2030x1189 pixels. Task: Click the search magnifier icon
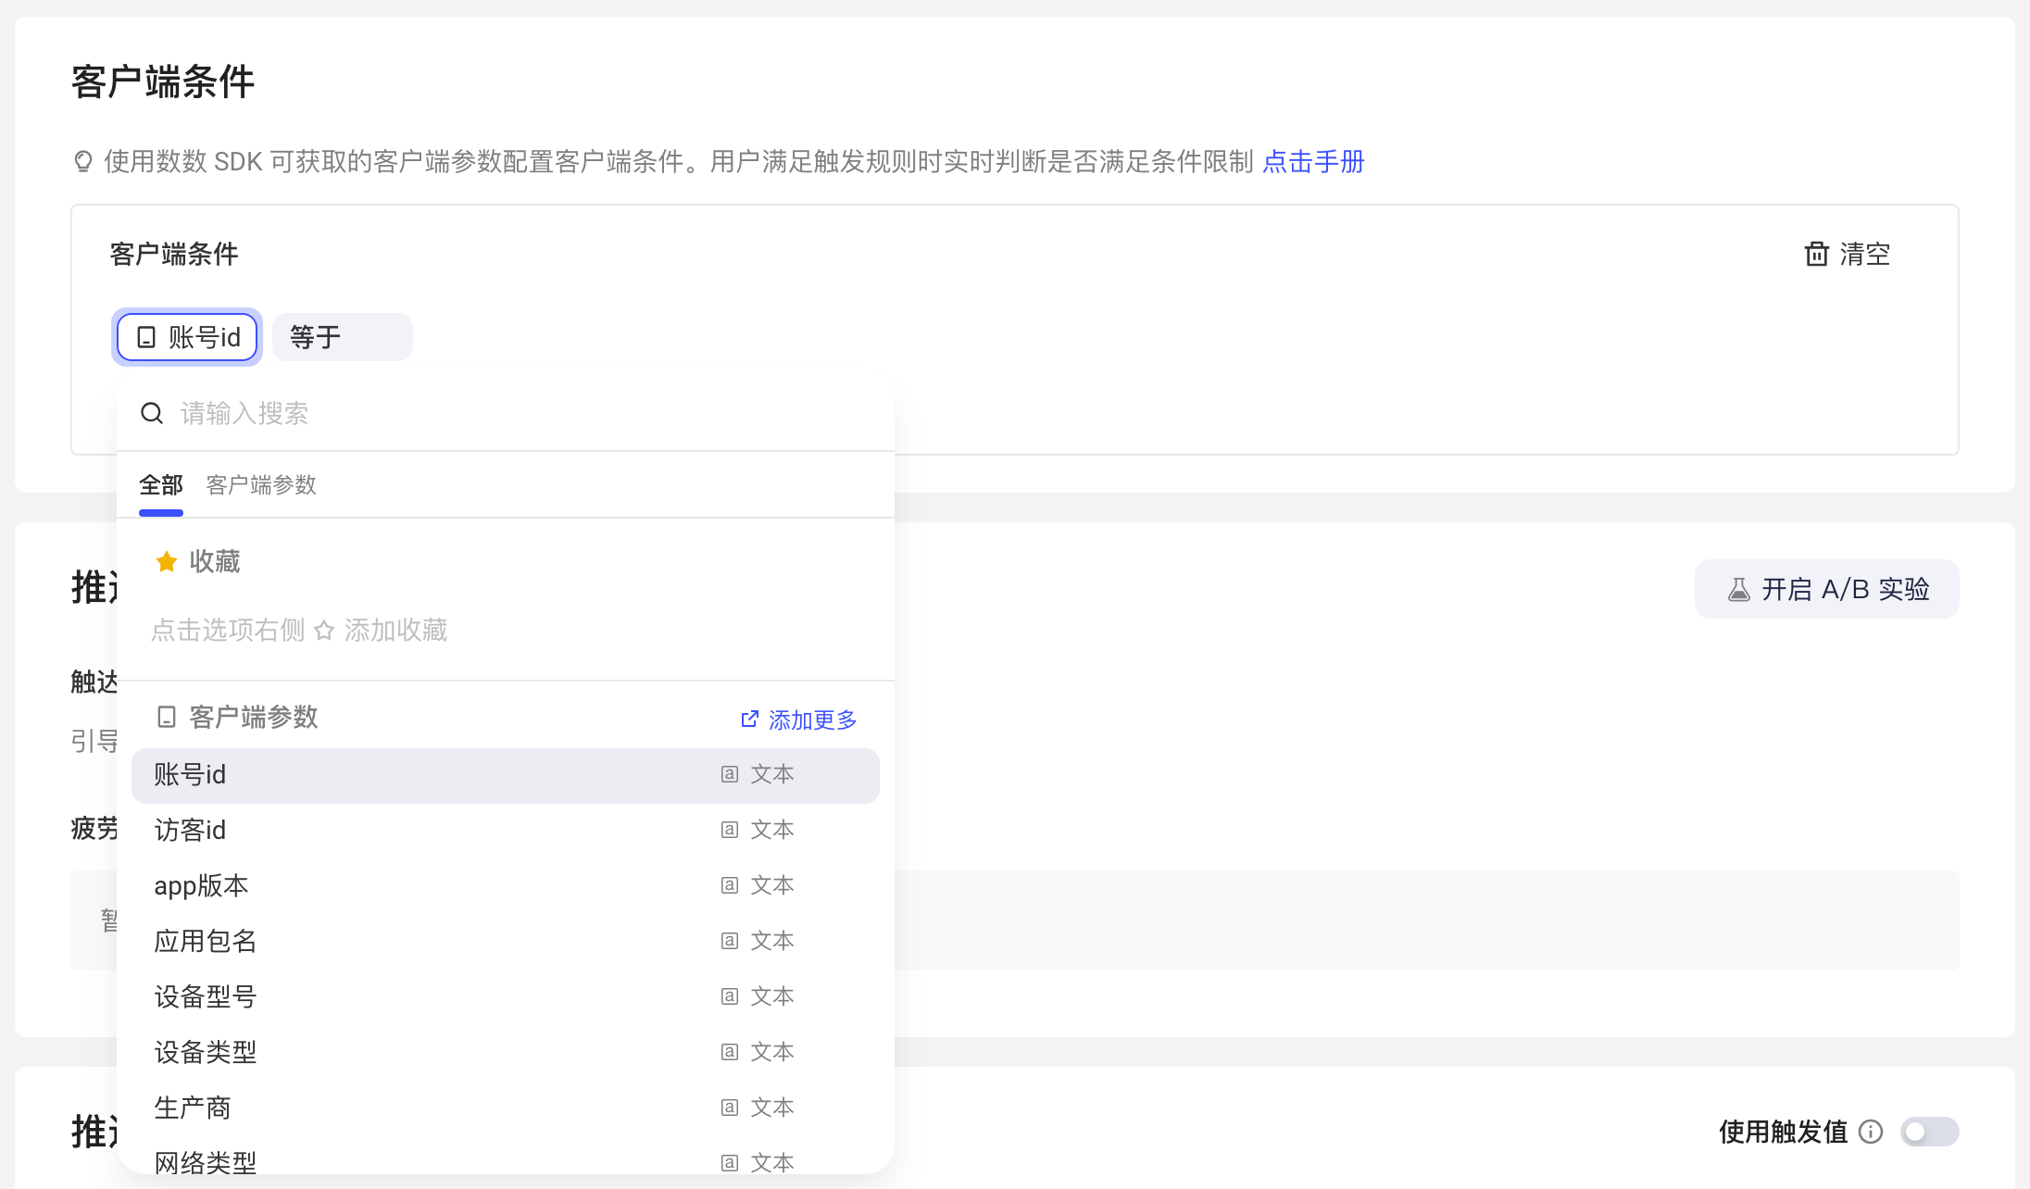tap(152, 413)
